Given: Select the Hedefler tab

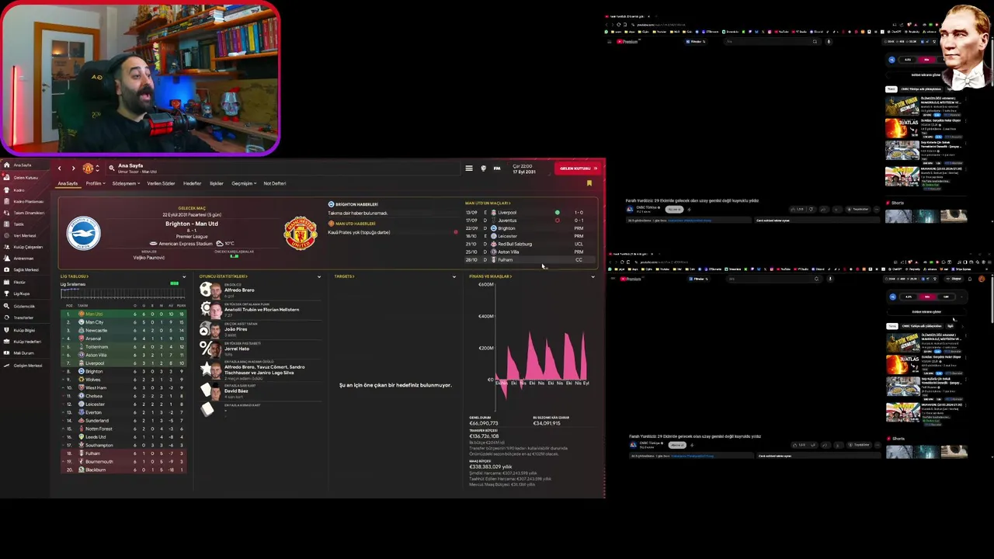Looking at the screenshot, I should (192, 183).
